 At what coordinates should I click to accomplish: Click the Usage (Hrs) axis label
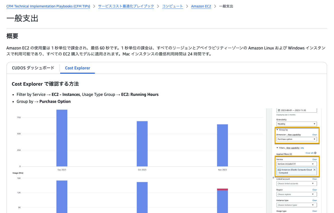18,173
